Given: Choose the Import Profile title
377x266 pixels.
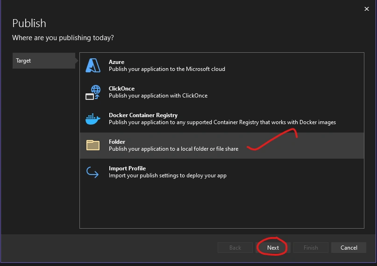Looking at the screenshot, I should (128, 168).
